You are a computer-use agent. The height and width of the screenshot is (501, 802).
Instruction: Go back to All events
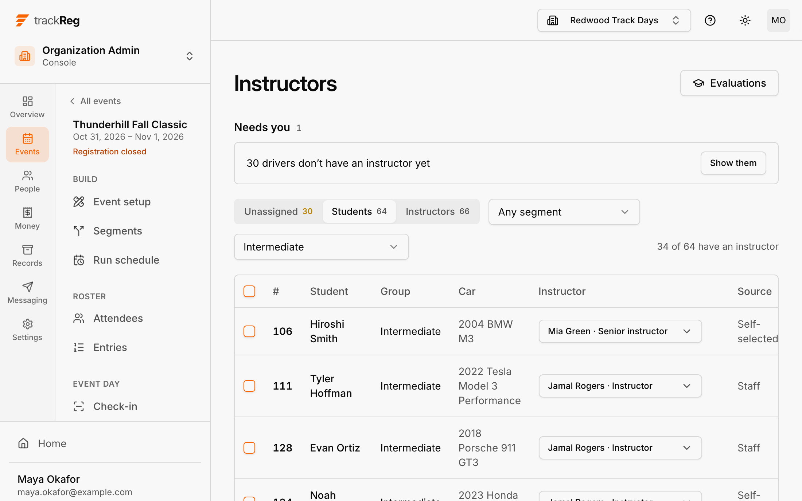pos(95,101)
